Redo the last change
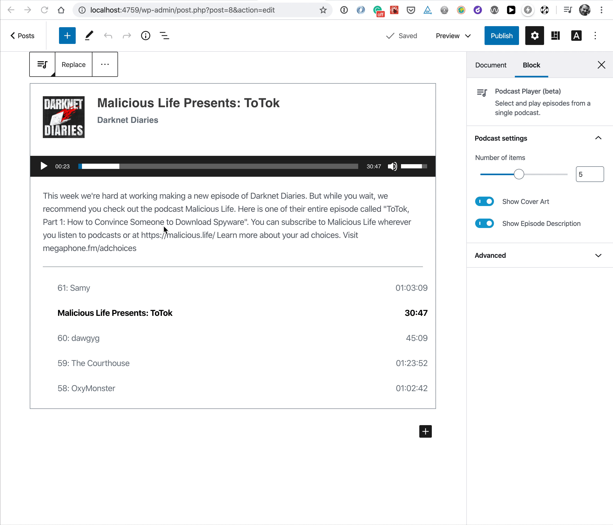 click(127, 36)
